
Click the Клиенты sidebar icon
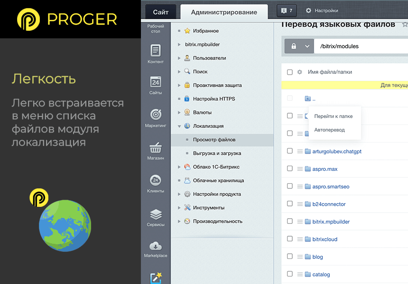(156, 180)
